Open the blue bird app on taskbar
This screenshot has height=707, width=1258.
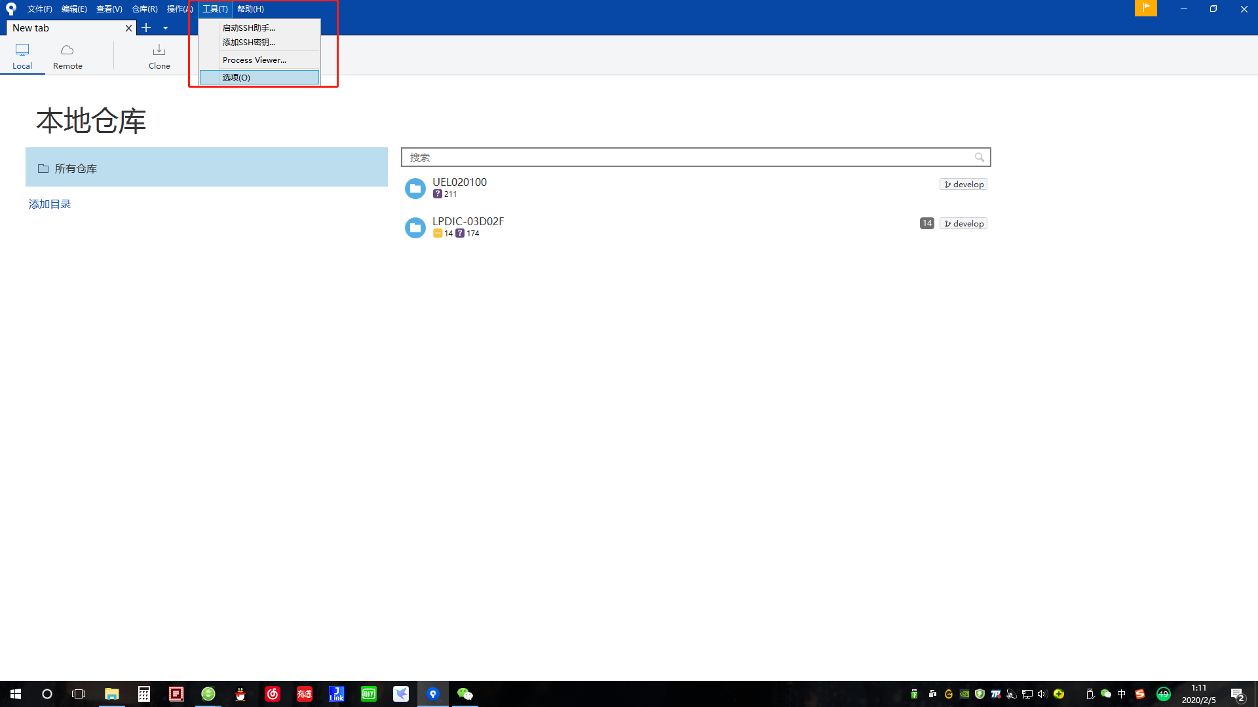coord(401,694)
